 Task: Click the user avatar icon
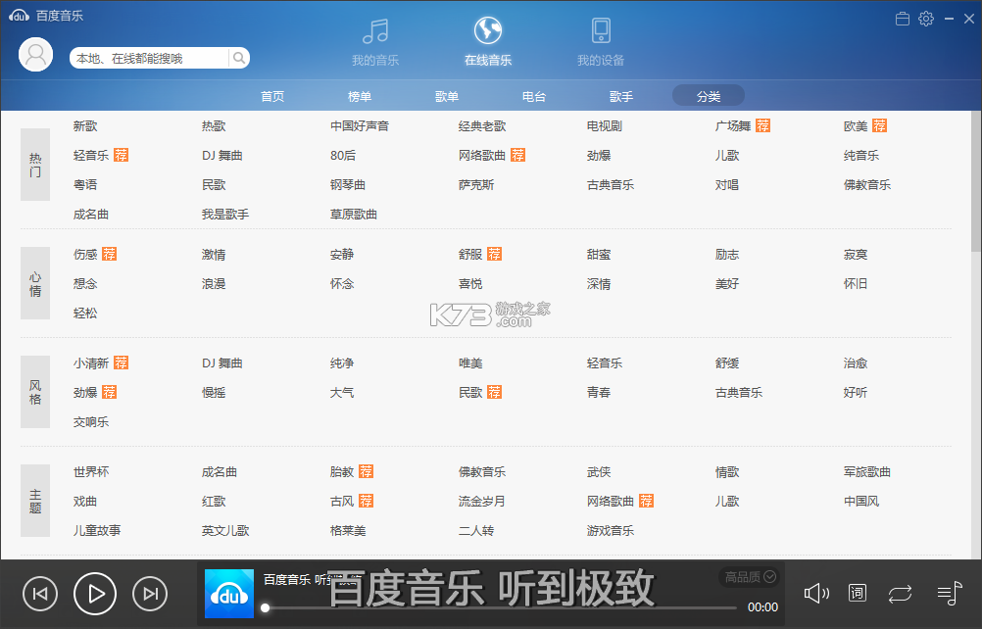coord(35,55)
